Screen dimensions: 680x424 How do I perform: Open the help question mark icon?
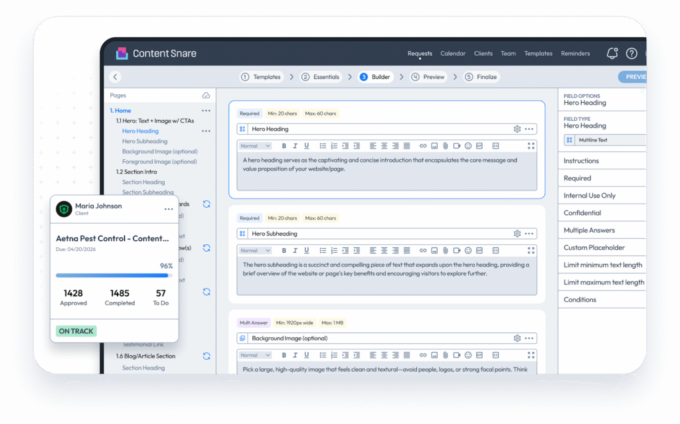coord(632,53)
